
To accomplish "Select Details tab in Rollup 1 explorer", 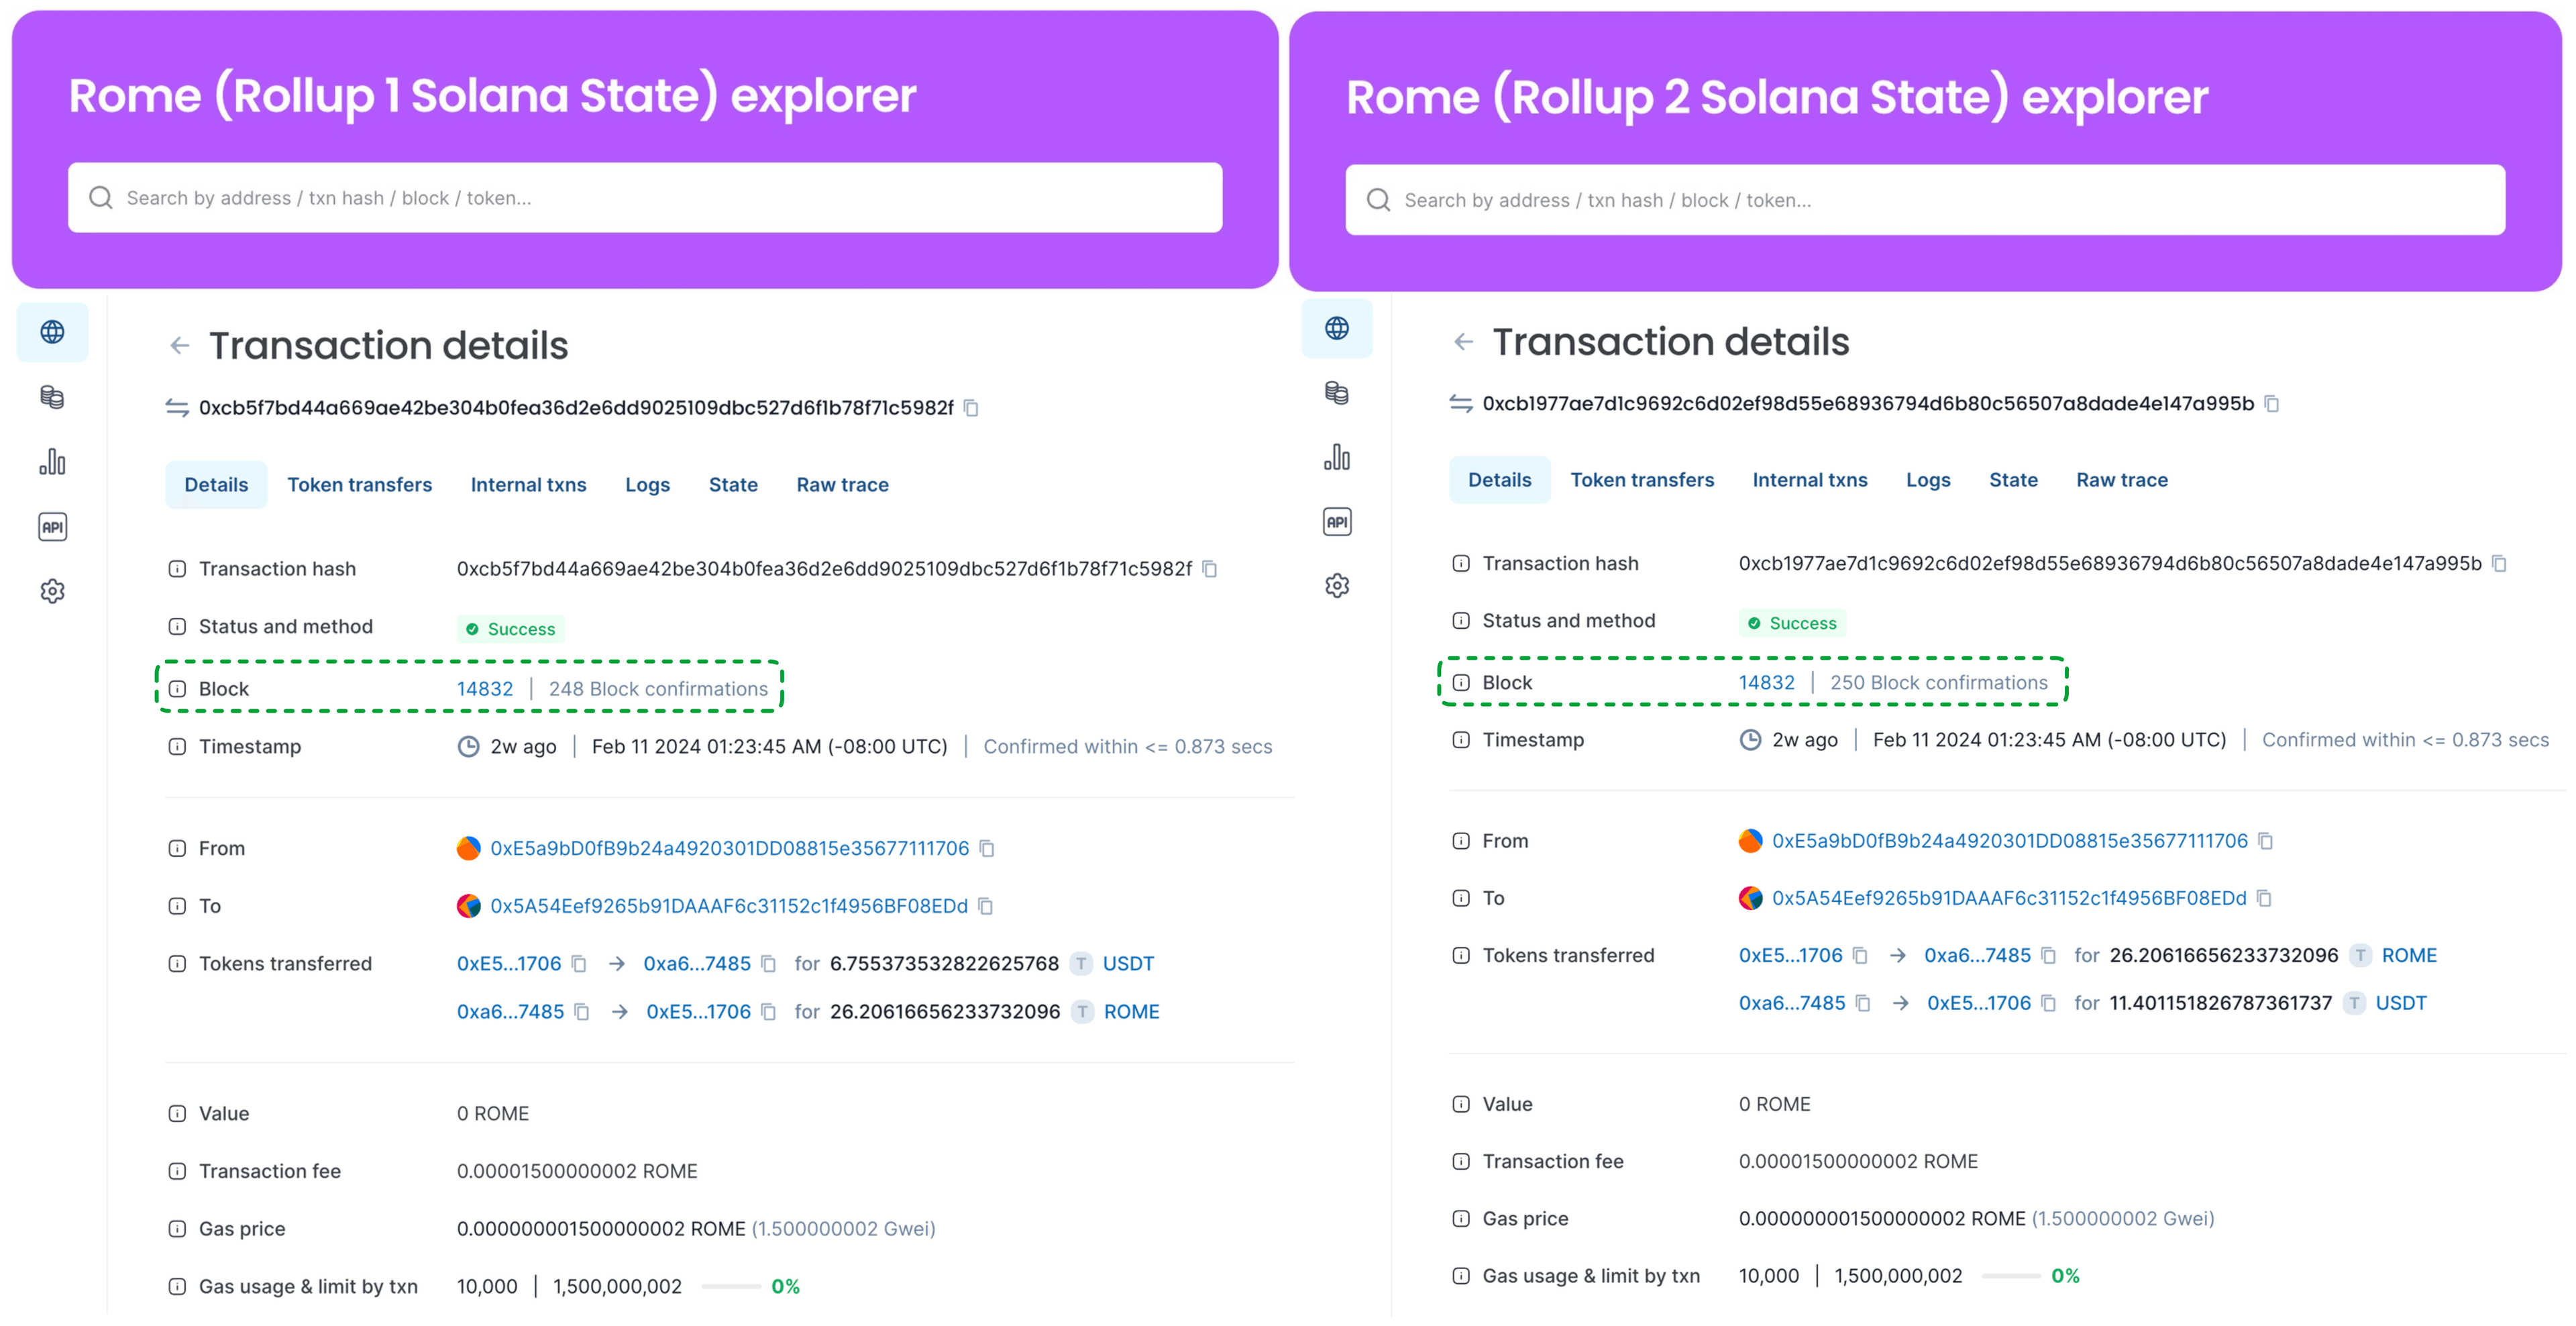I will 216,485.
